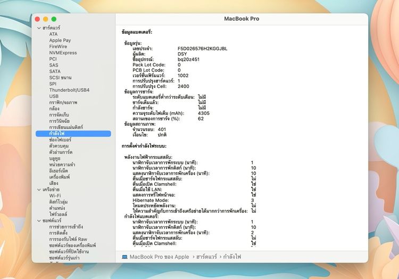Click the yellow minimize window button
The image size is (399, 279).
click(x=46, y=19)
